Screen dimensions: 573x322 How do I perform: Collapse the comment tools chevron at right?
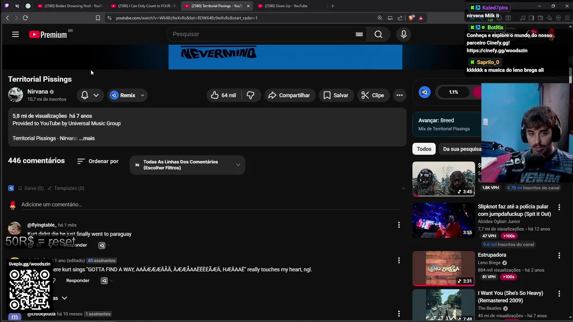403,188
